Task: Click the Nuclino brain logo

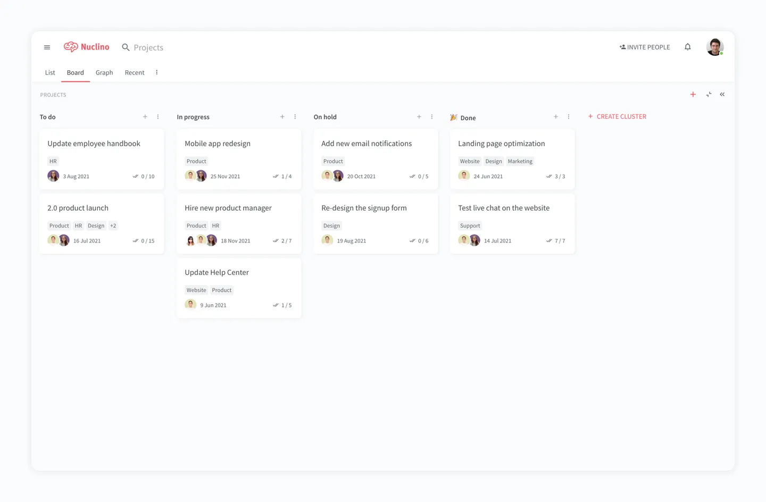Action: (x=71, y=47)
